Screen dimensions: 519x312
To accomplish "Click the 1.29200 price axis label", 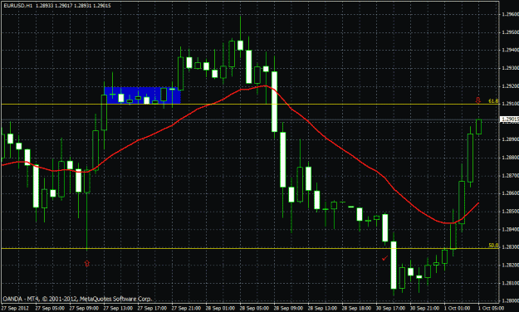I will (x=510, y=86).
